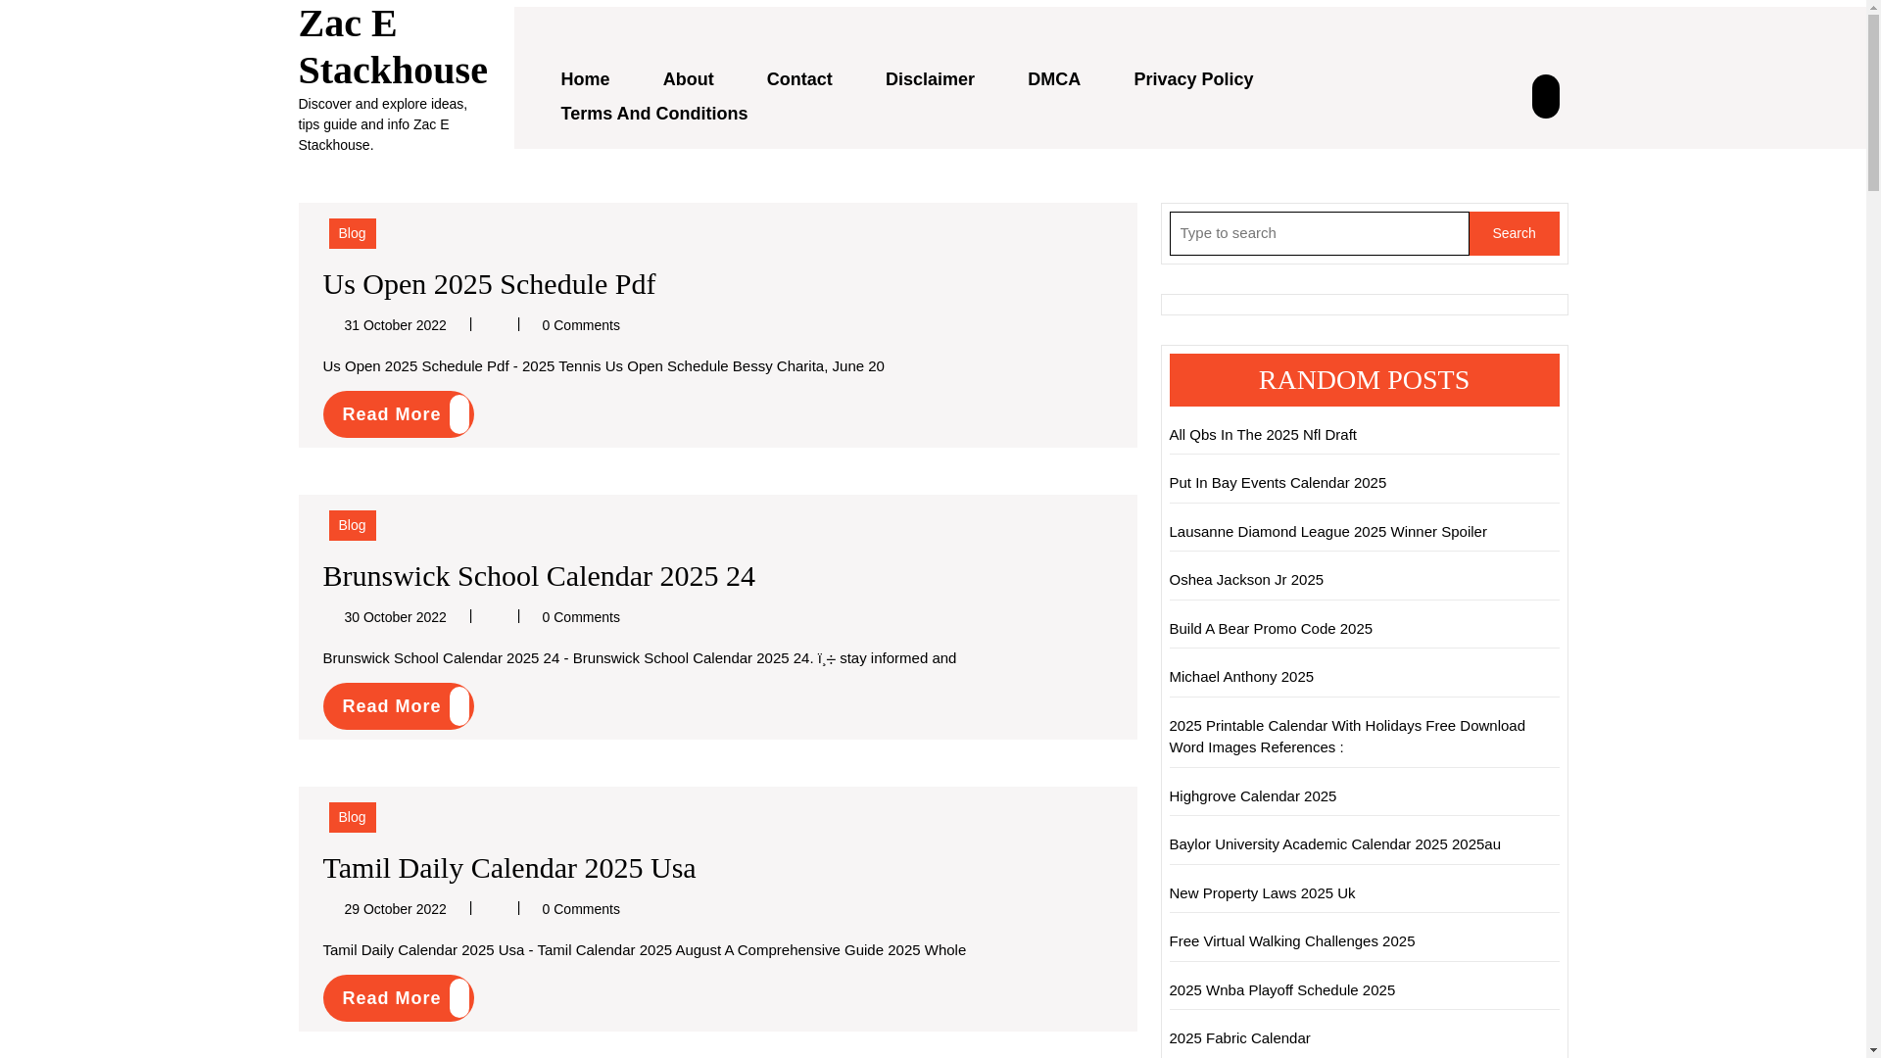
Task: Open Build A Bear Promo Code 2025
Action: (x=1271, y=628)
